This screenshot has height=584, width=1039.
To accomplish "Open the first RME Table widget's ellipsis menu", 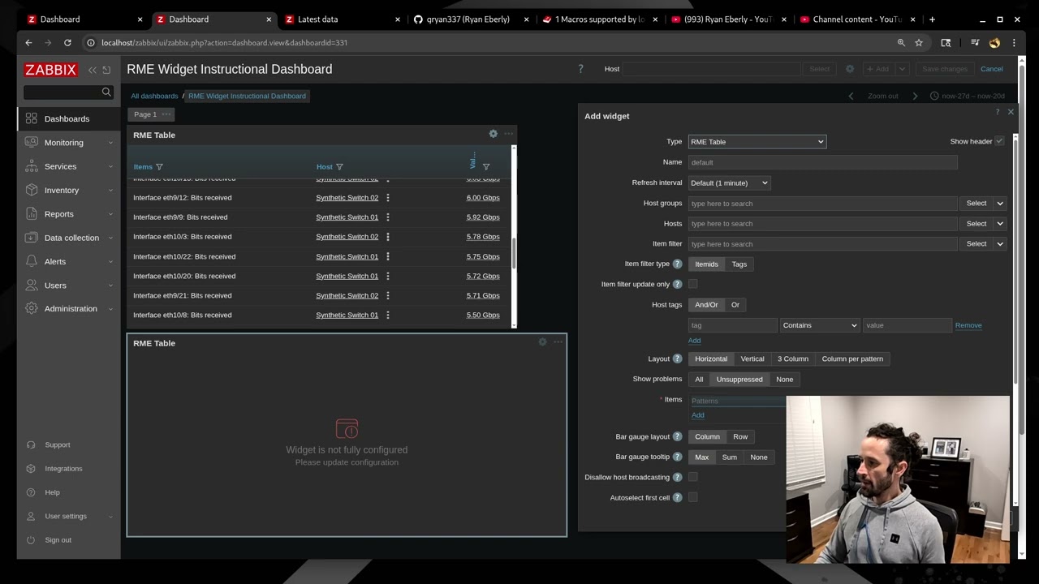I will [x=509, y=134].
